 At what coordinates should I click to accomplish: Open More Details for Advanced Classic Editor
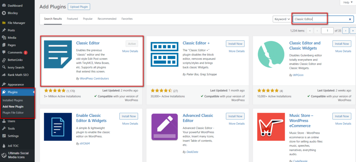237,124
